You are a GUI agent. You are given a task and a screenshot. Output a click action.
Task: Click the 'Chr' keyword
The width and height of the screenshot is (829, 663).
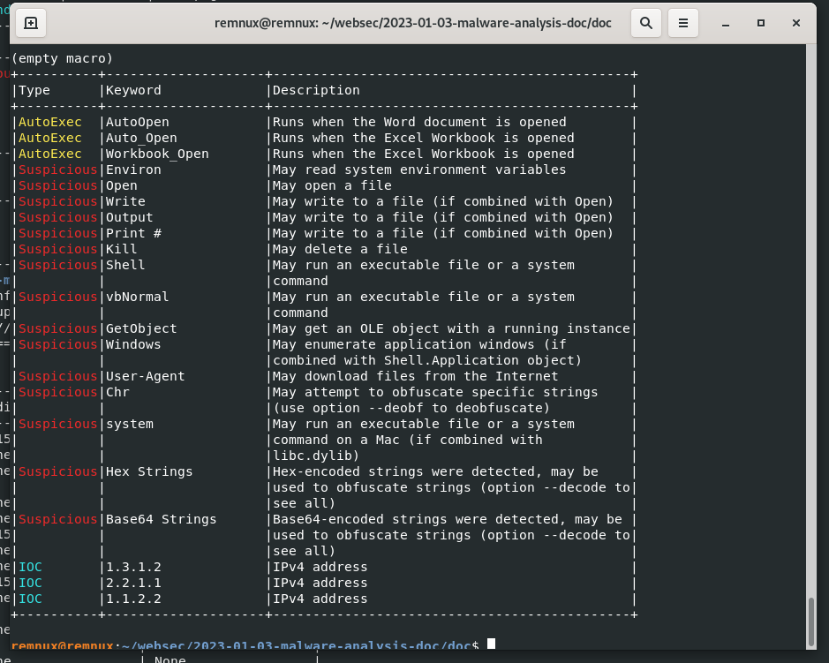(x=117, y=392)
